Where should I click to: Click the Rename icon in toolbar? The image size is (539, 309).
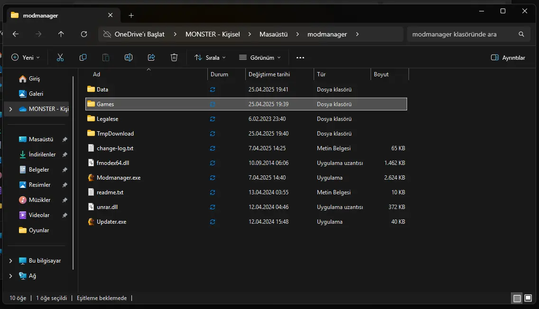pyautogui.click(x=129, y=58)
